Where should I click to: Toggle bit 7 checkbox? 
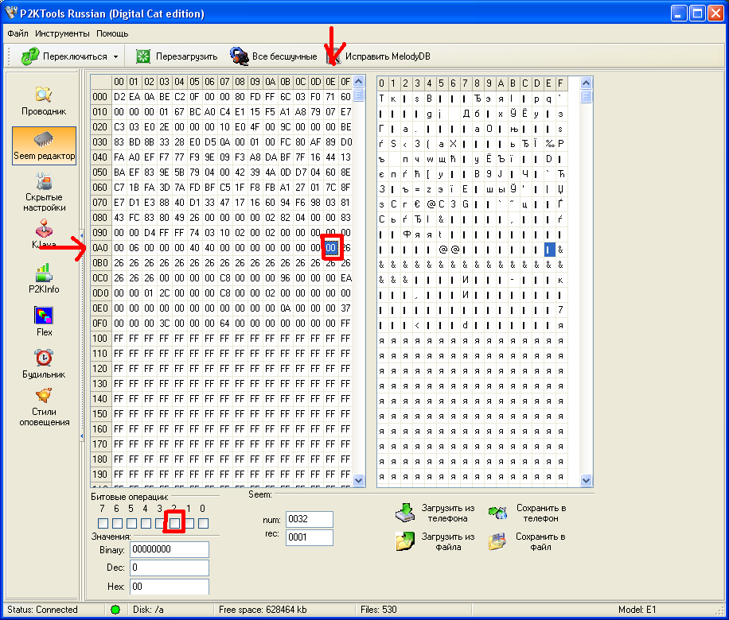pyautogui.click(x=103, y=523)
